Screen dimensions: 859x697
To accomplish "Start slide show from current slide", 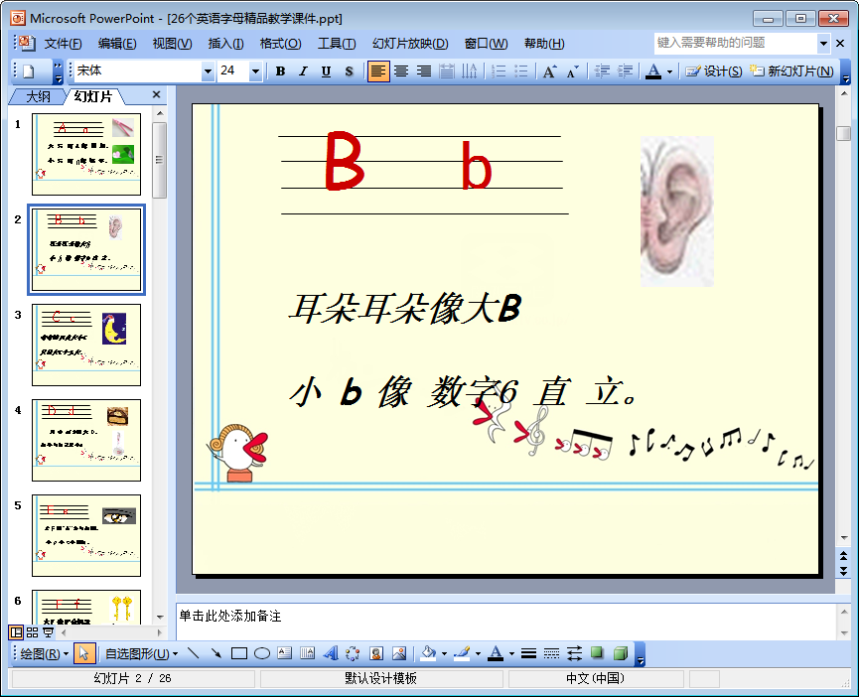I will coord(49,632).
